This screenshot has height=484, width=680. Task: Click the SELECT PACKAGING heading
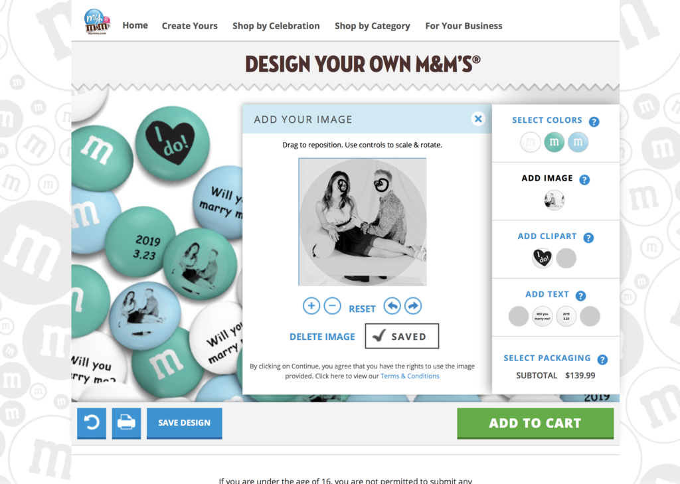[547, 358]
